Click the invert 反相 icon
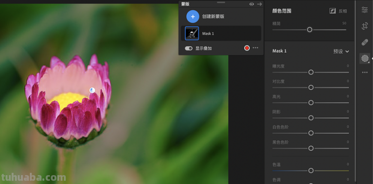This screenshot has height=184, width=373. tap(332, 11)
